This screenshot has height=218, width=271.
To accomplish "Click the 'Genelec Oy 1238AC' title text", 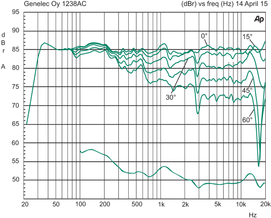I will coord(55,4).
